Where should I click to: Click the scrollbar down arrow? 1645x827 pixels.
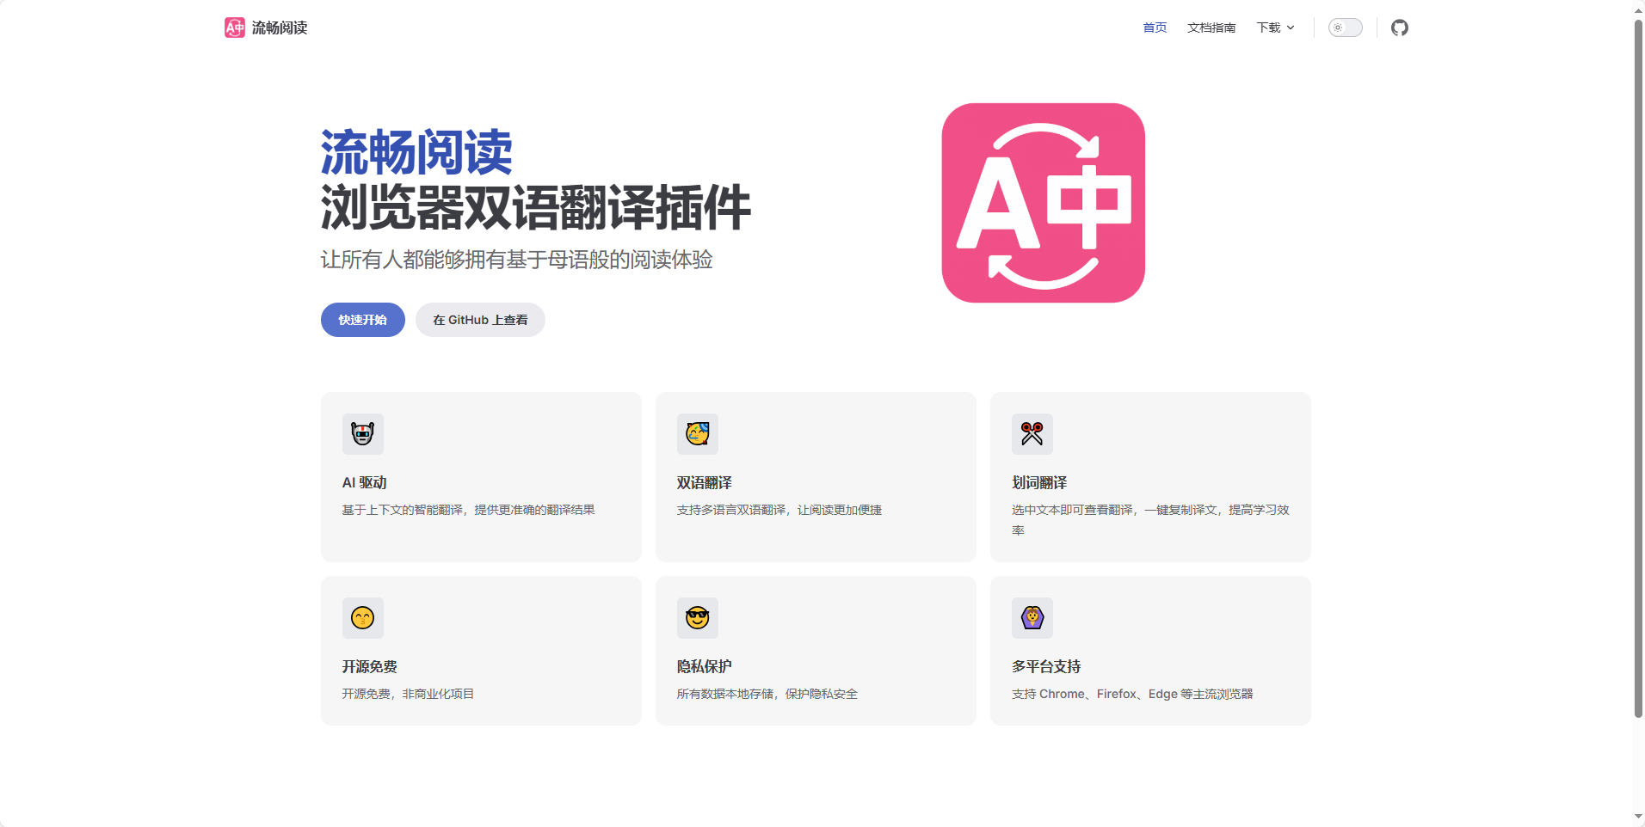click(x=1638, y=817)
